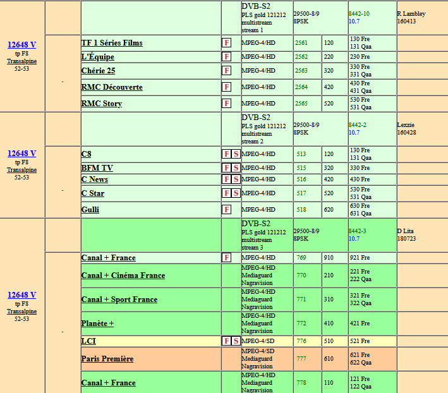Click the F icon in C Star row

point(227,193)
